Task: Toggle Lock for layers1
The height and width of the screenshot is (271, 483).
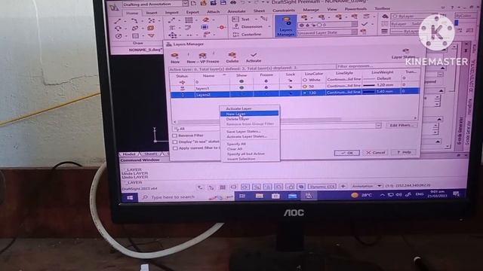Action: (x=290, y=87)
